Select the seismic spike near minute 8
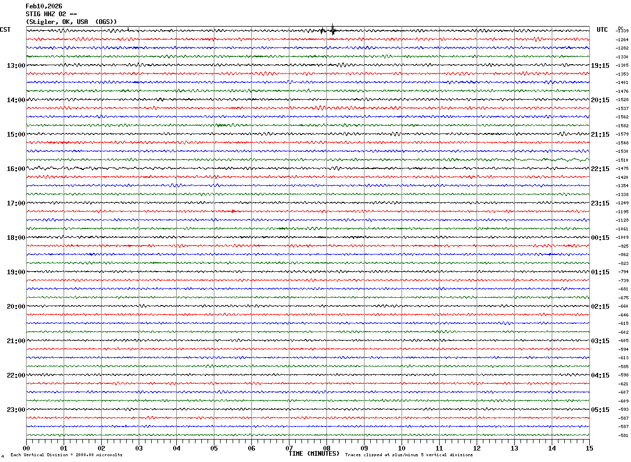 point(332,30)
